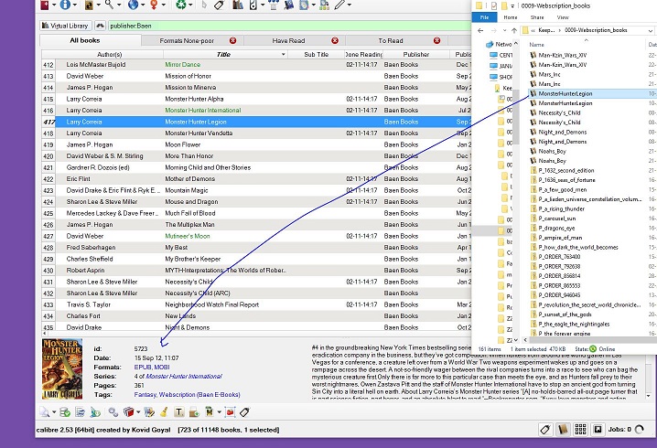
Task: Close the Formats None-poor tab
Action: (x=232, y=41)
